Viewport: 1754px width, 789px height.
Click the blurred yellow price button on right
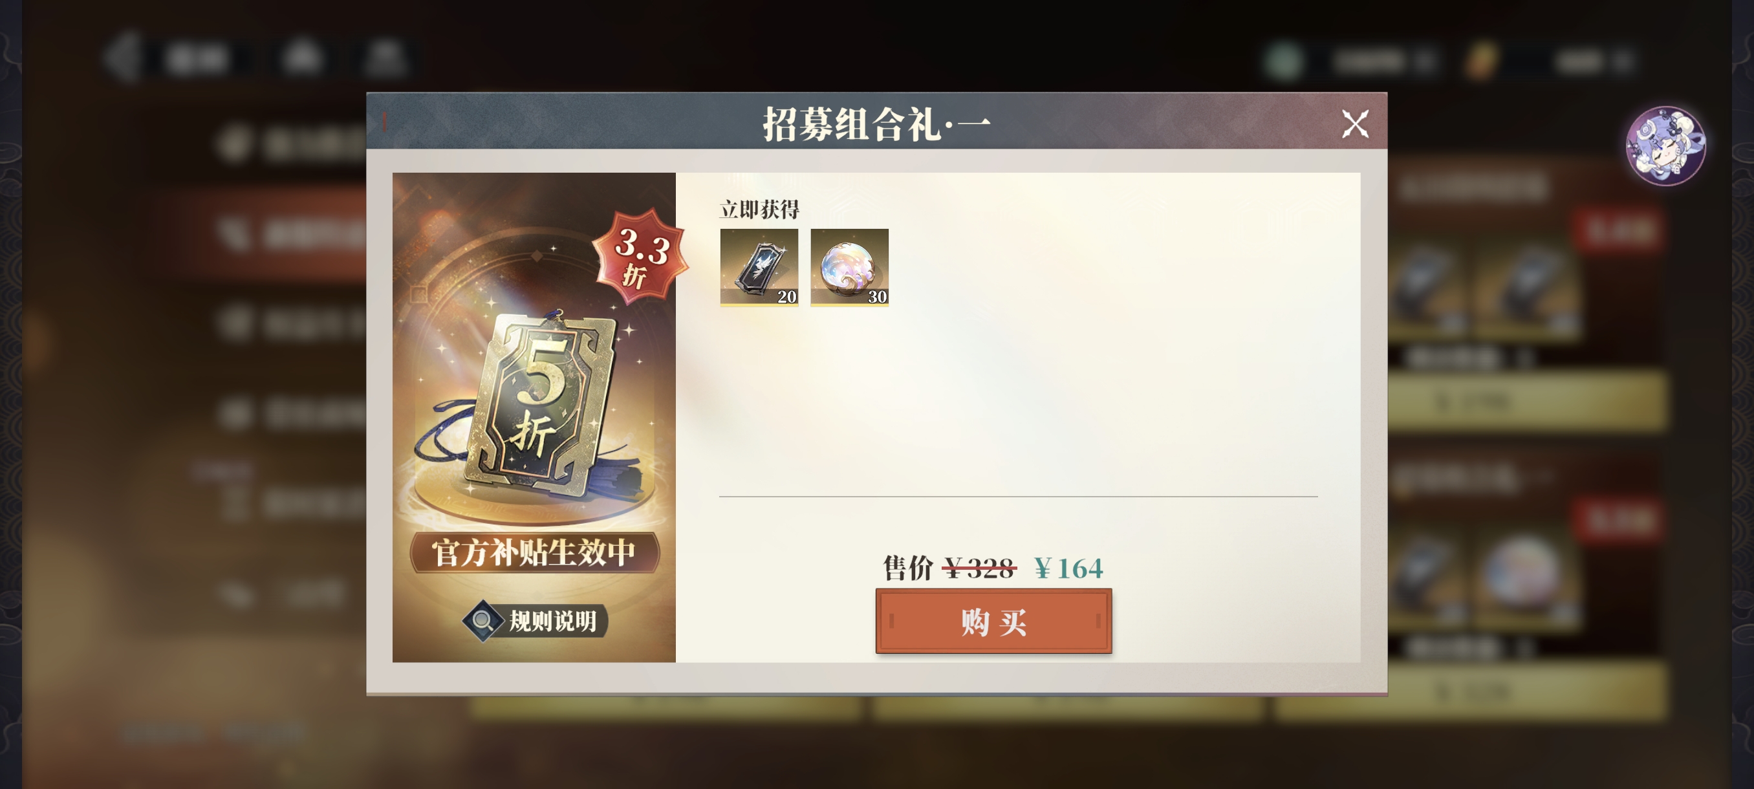click(x=1527, y=403)
